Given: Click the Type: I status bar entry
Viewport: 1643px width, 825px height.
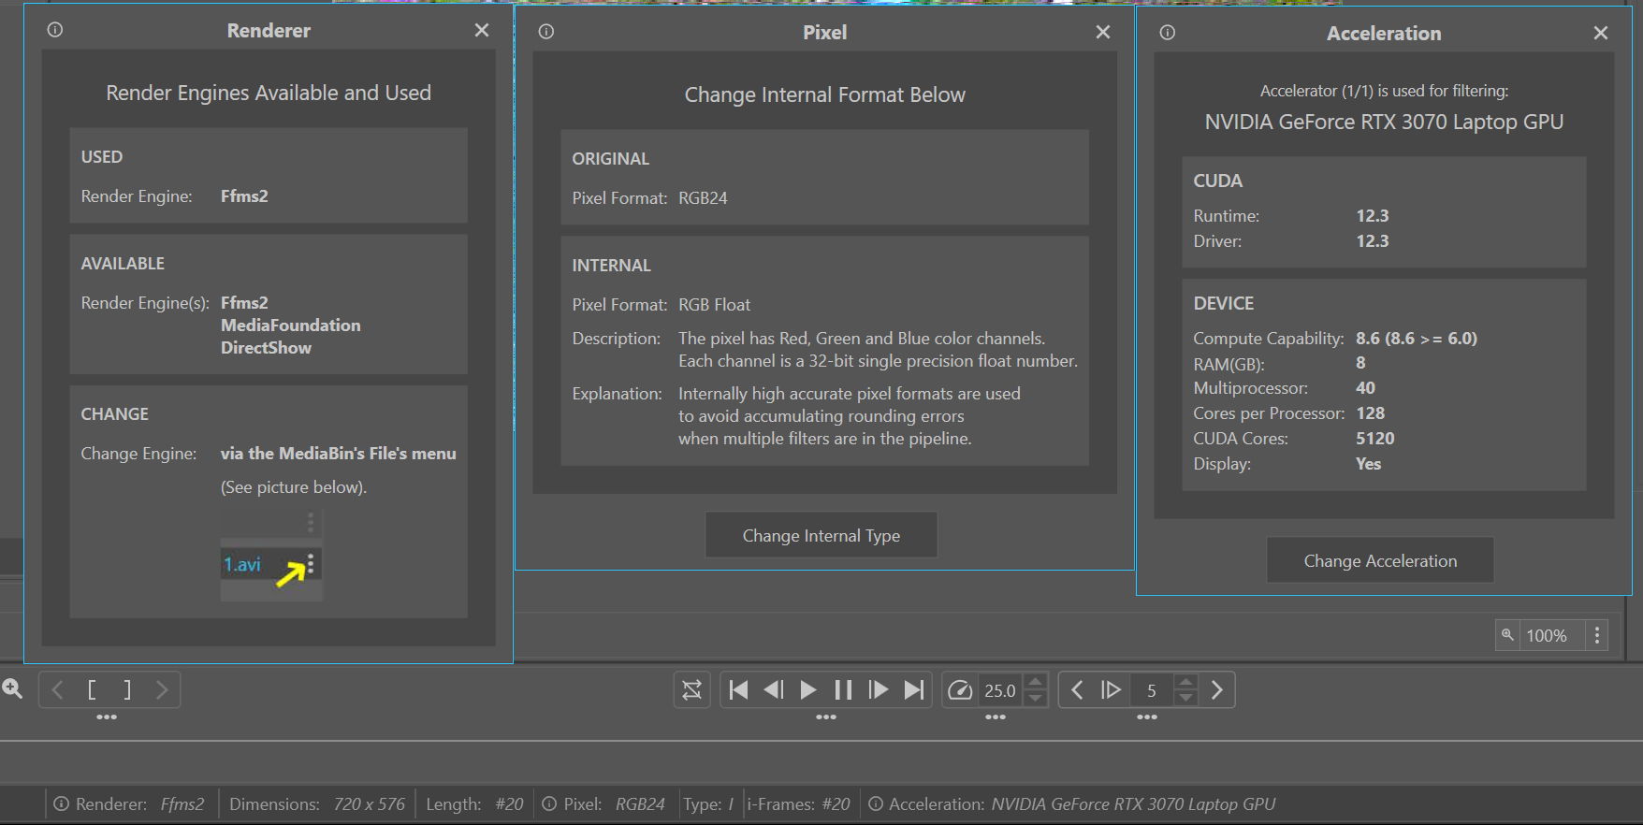Looking at the screenshot, I should [708, 803].
